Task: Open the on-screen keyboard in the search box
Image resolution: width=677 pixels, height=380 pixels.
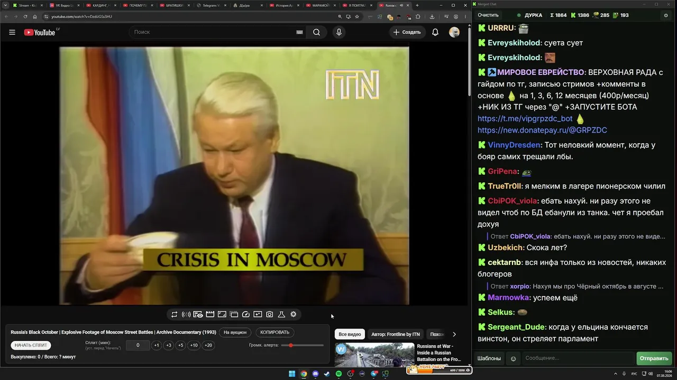Action: tap(299, 32)
